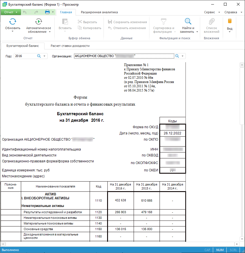Click the Сортировка и фильтрация funnel icon

[x=164, y=21]
